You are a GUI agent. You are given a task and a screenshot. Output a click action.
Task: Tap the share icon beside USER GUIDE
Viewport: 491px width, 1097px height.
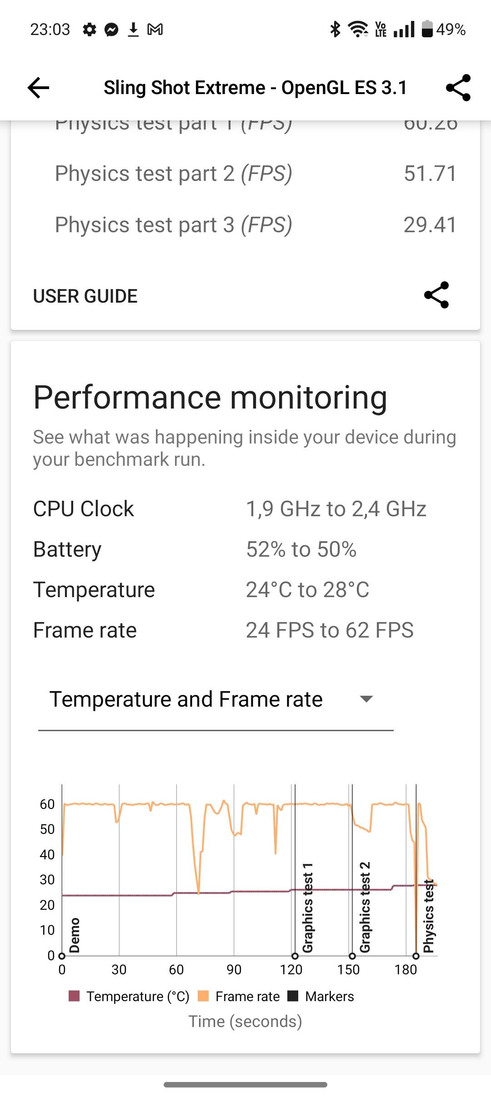pyautogui.click(x=436, y=295)
